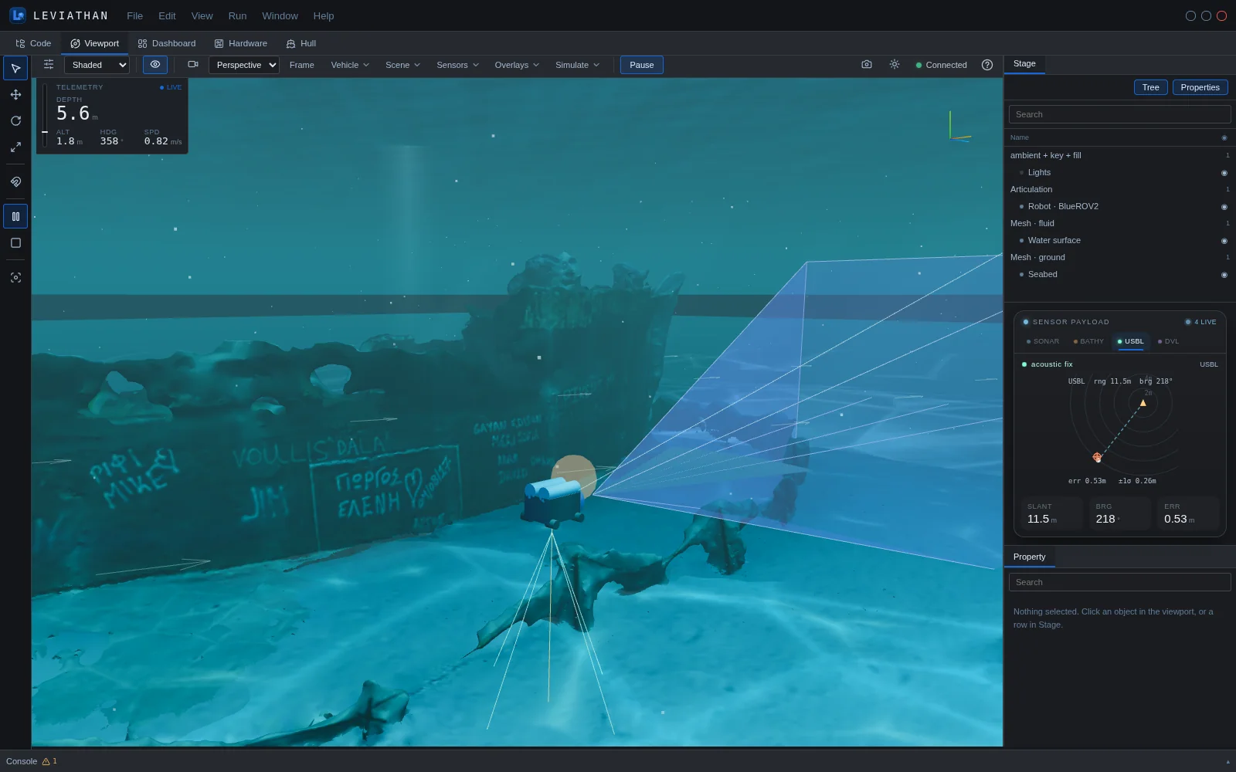Click the camera icon next to Perspective

[x=193, y=65]
